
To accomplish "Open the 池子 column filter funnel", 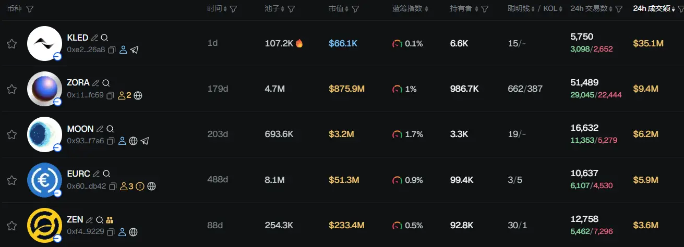I will pos(291,9).
